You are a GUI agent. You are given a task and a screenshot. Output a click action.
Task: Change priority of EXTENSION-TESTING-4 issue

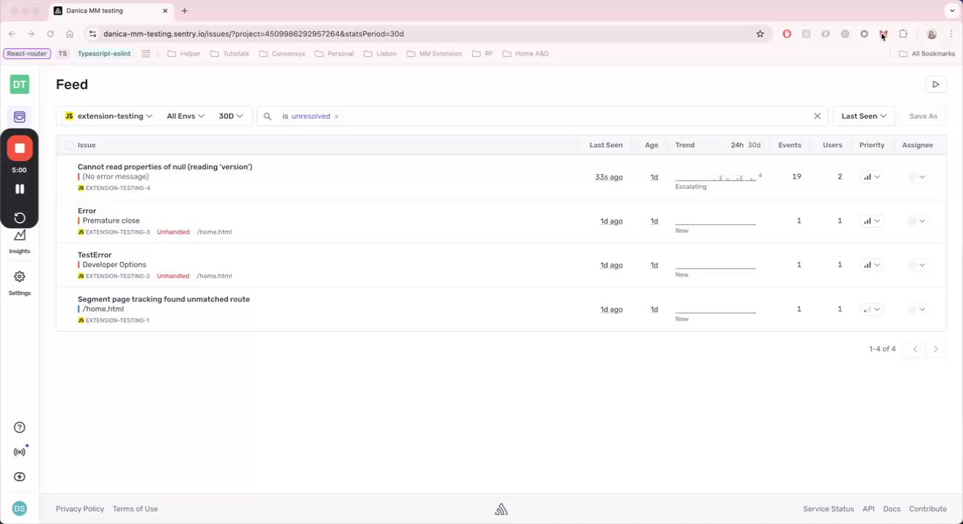click(871, 177)
